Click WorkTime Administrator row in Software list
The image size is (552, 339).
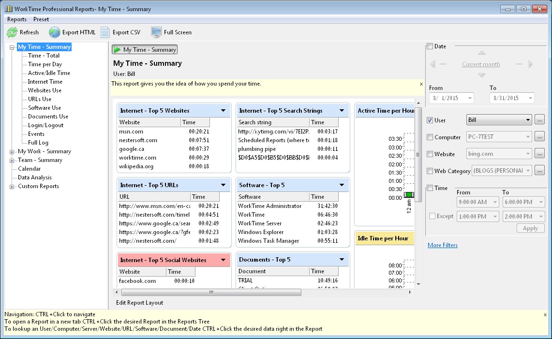point(288,206)
